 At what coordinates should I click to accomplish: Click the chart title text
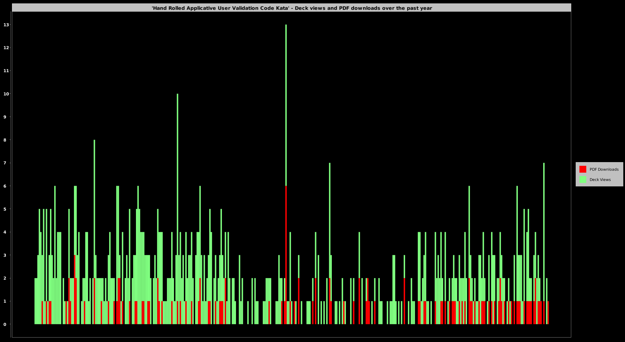click(292, 8)
